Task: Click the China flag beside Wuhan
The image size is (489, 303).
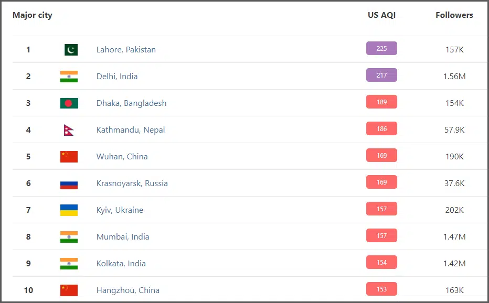Action: 69,157
